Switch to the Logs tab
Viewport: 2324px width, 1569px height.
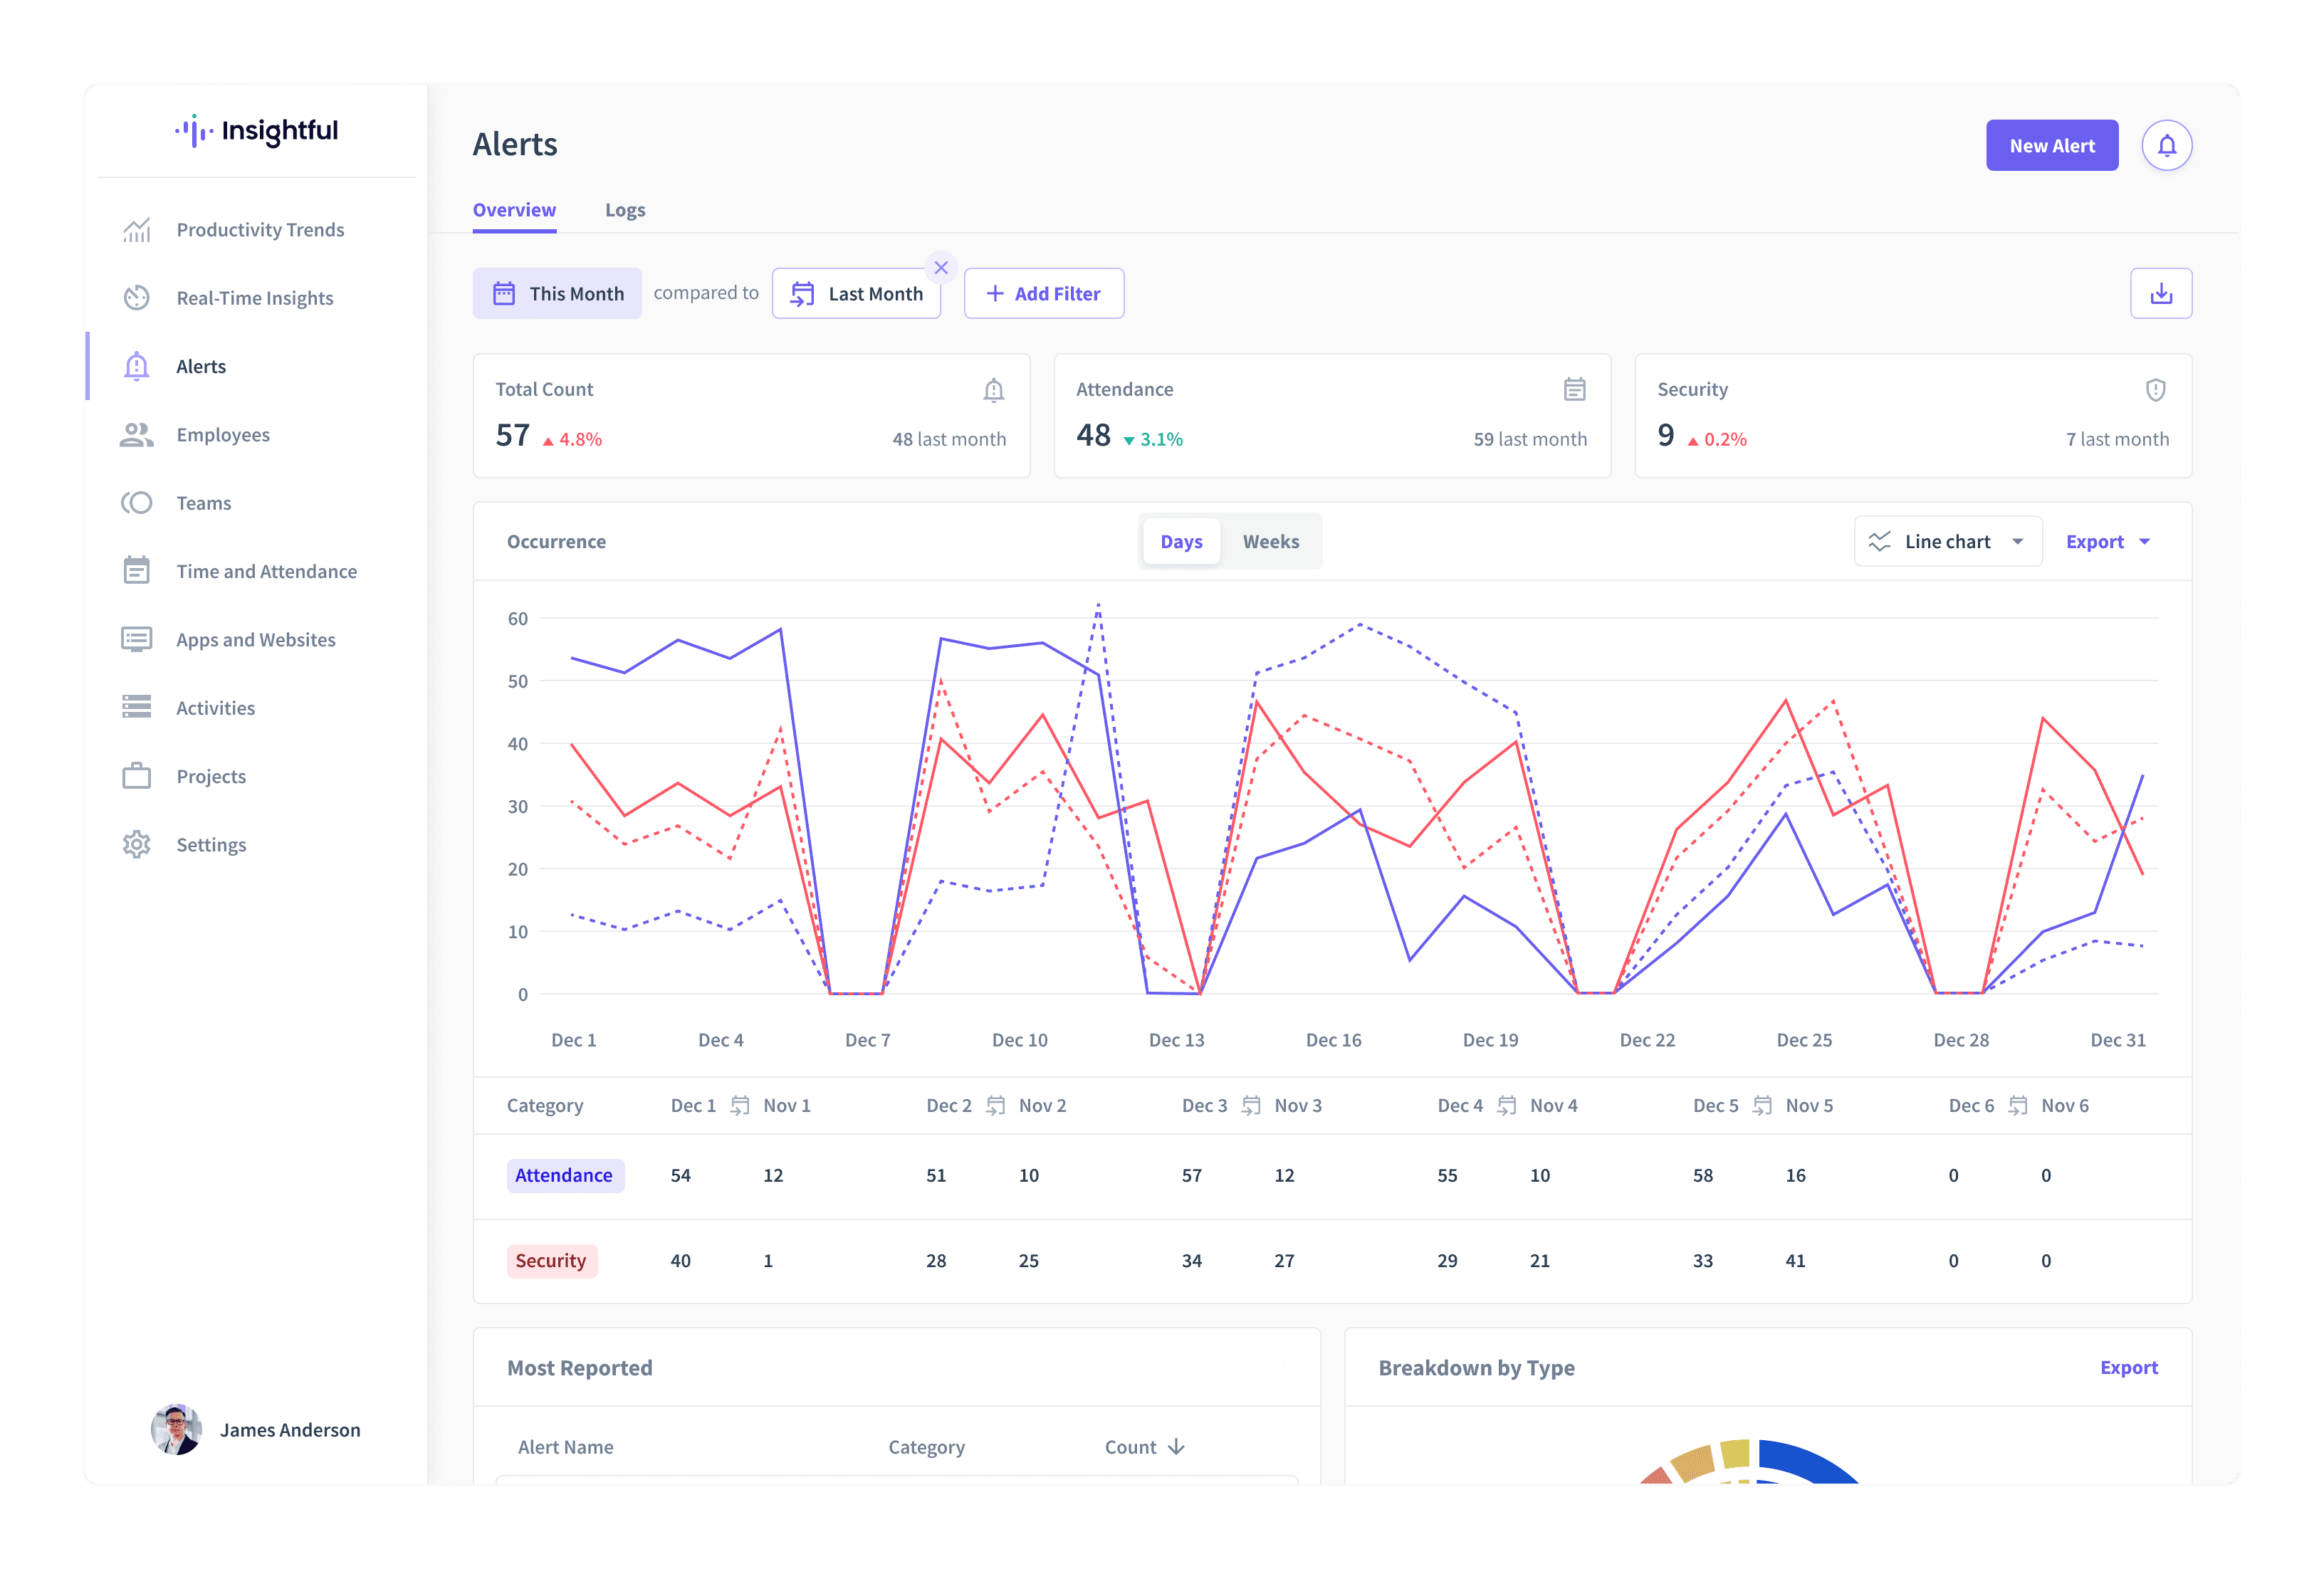point(625,210)
